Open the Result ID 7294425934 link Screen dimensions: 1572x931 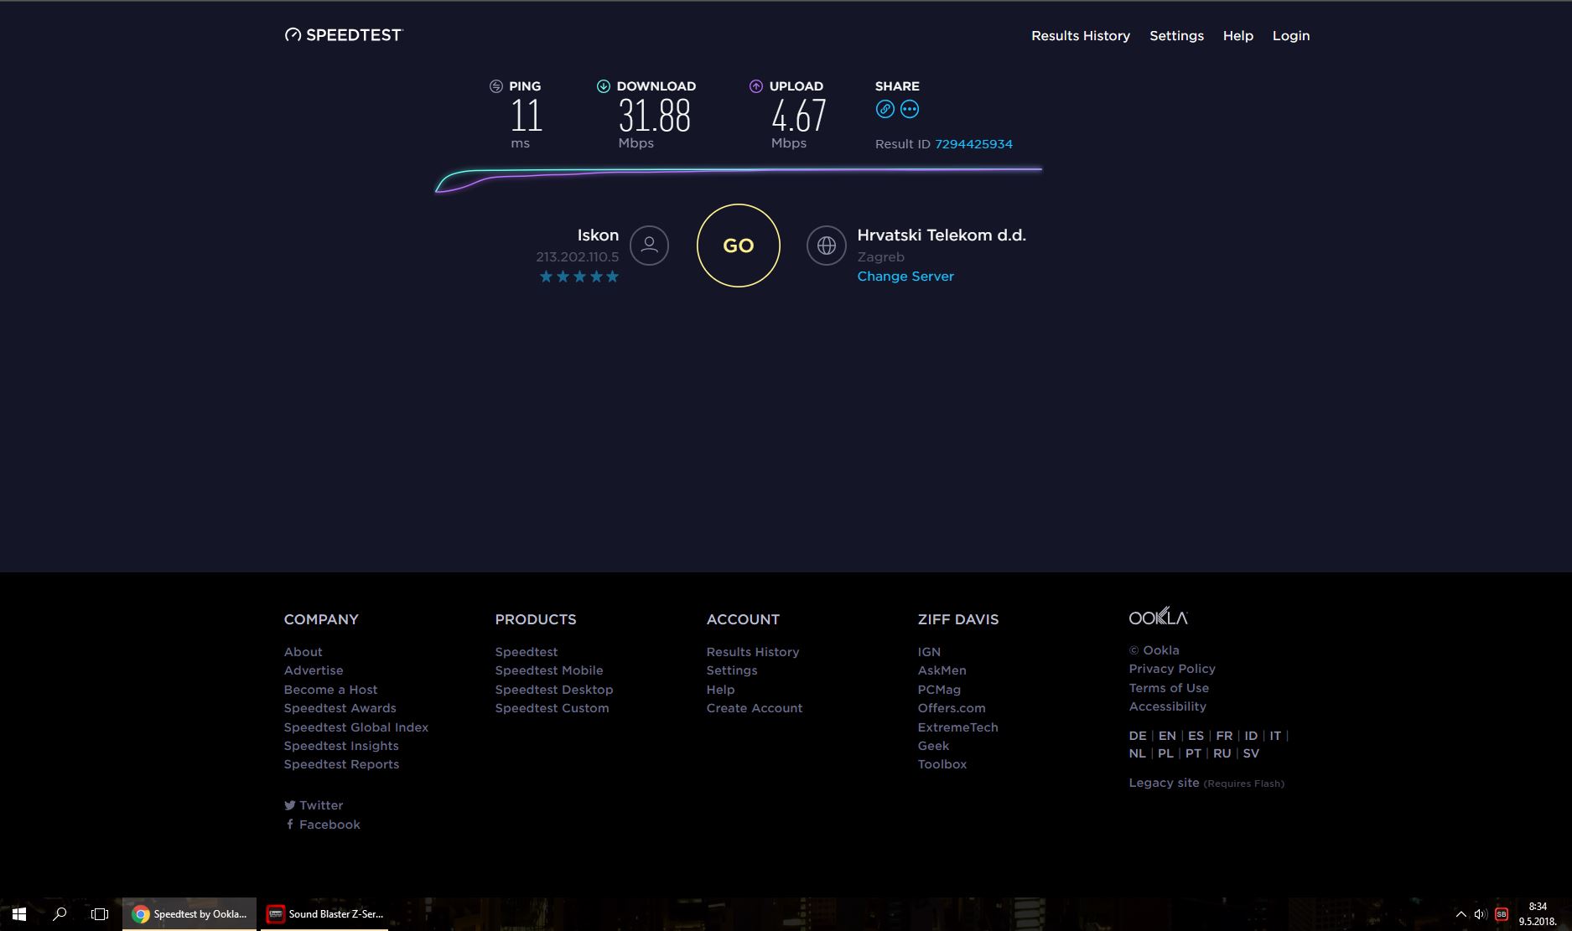click(x=973, y=144)
